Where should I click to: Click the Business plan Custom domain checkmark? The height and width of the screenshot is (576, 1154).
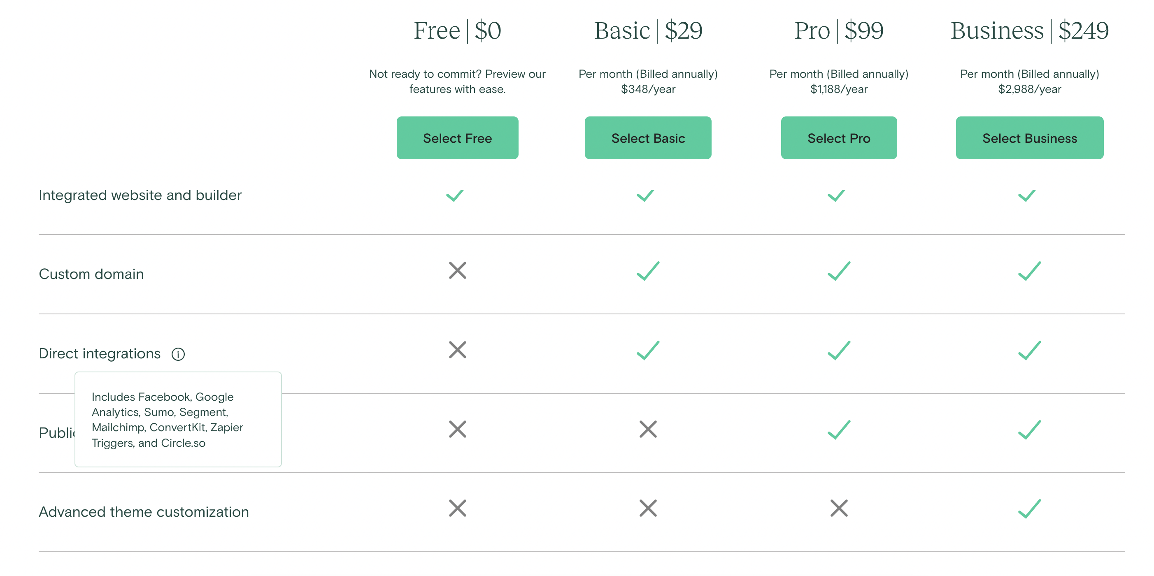1029,271
